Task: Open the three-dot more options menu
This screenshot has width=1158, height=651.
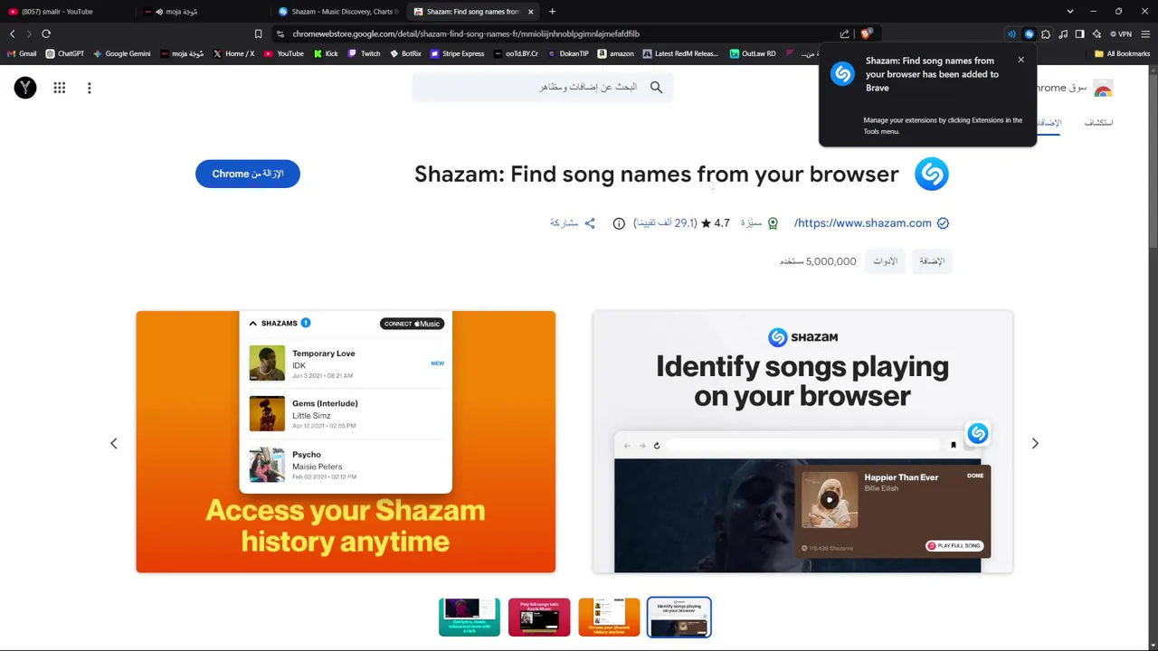Action: click(x=90, y=88)
